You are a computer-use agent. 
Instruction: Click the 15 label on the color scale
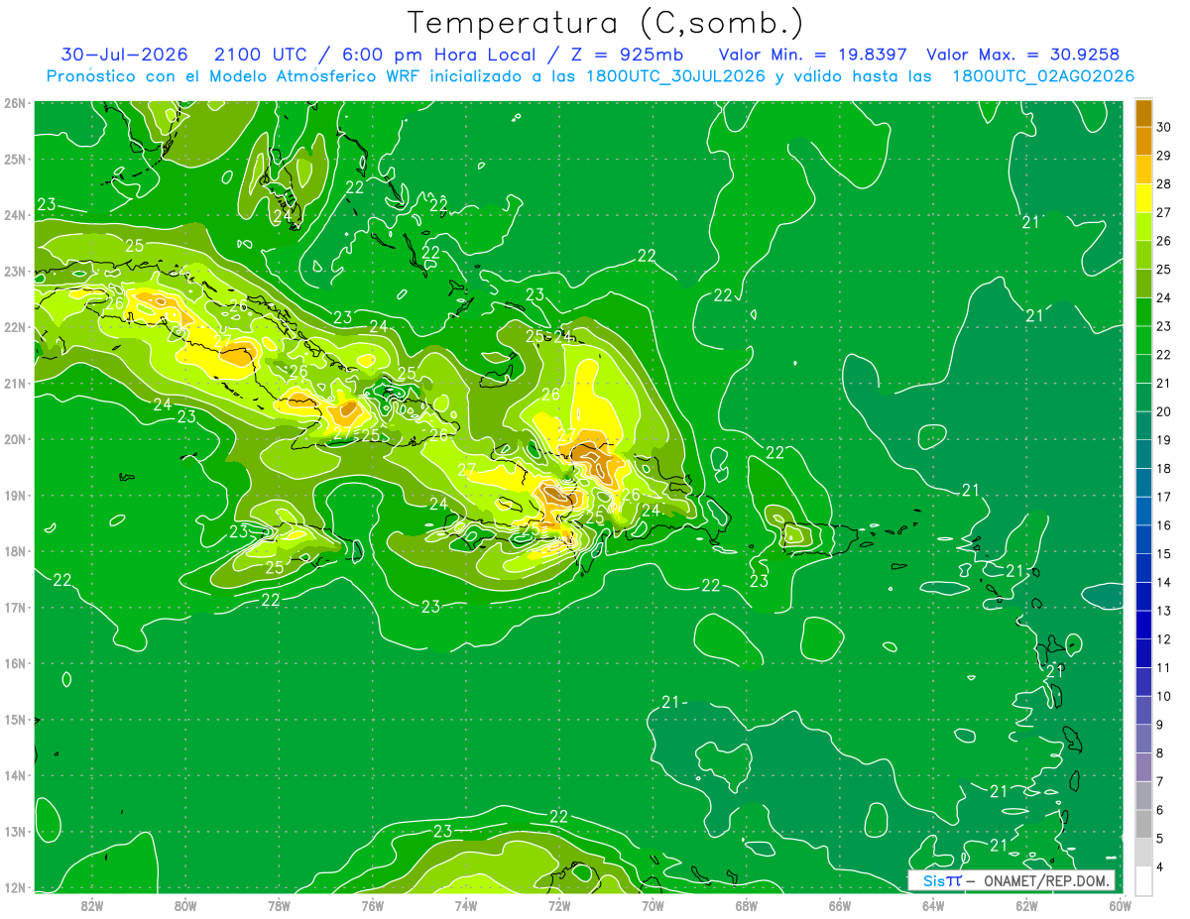coord(1163,553)
